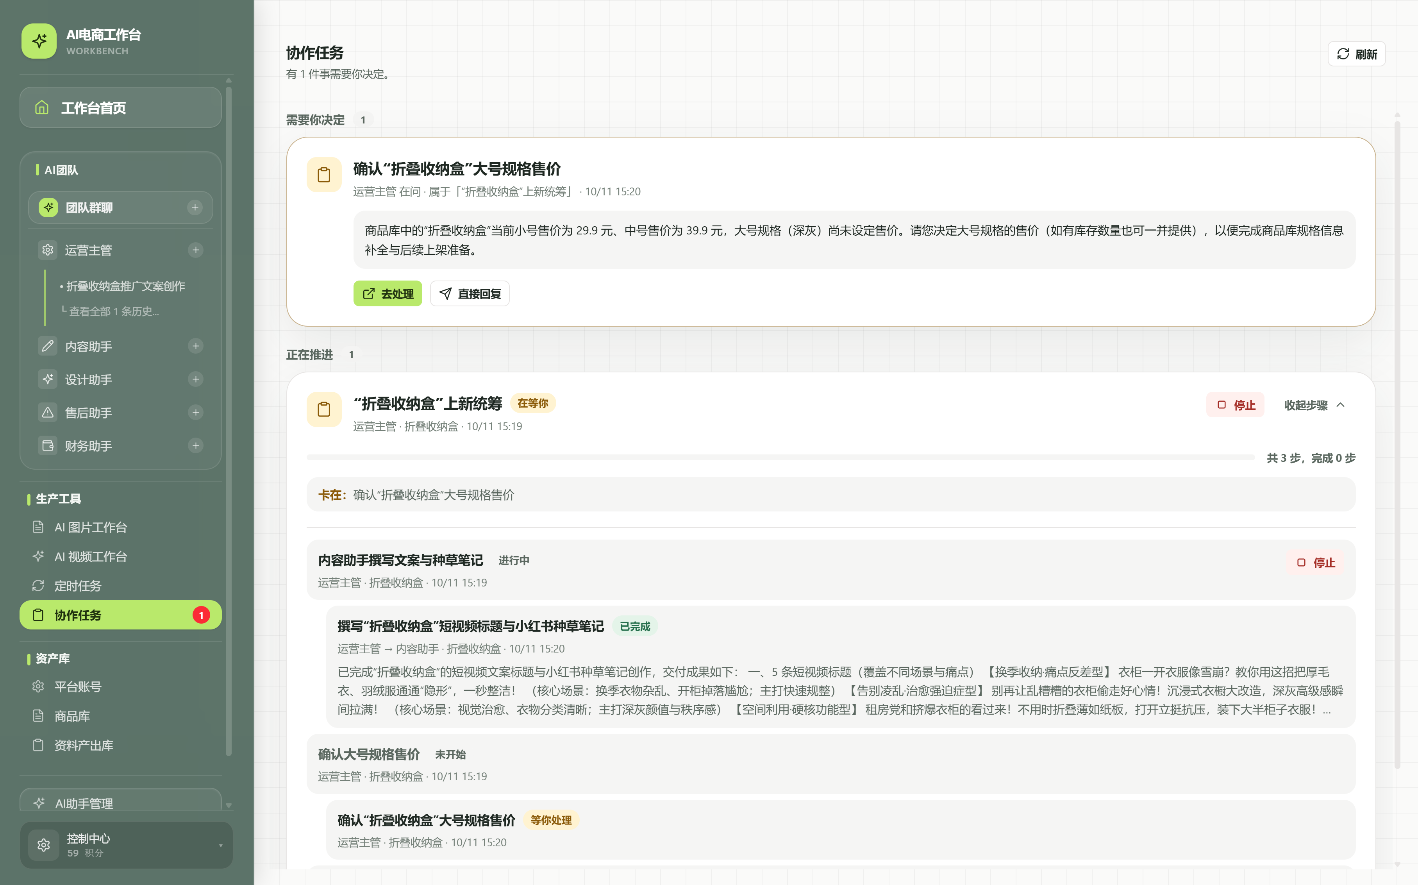Click the main content vertical scrollbar
Image resolution: width=1418 pixels, height=885 pixels.
[1397, 445]
